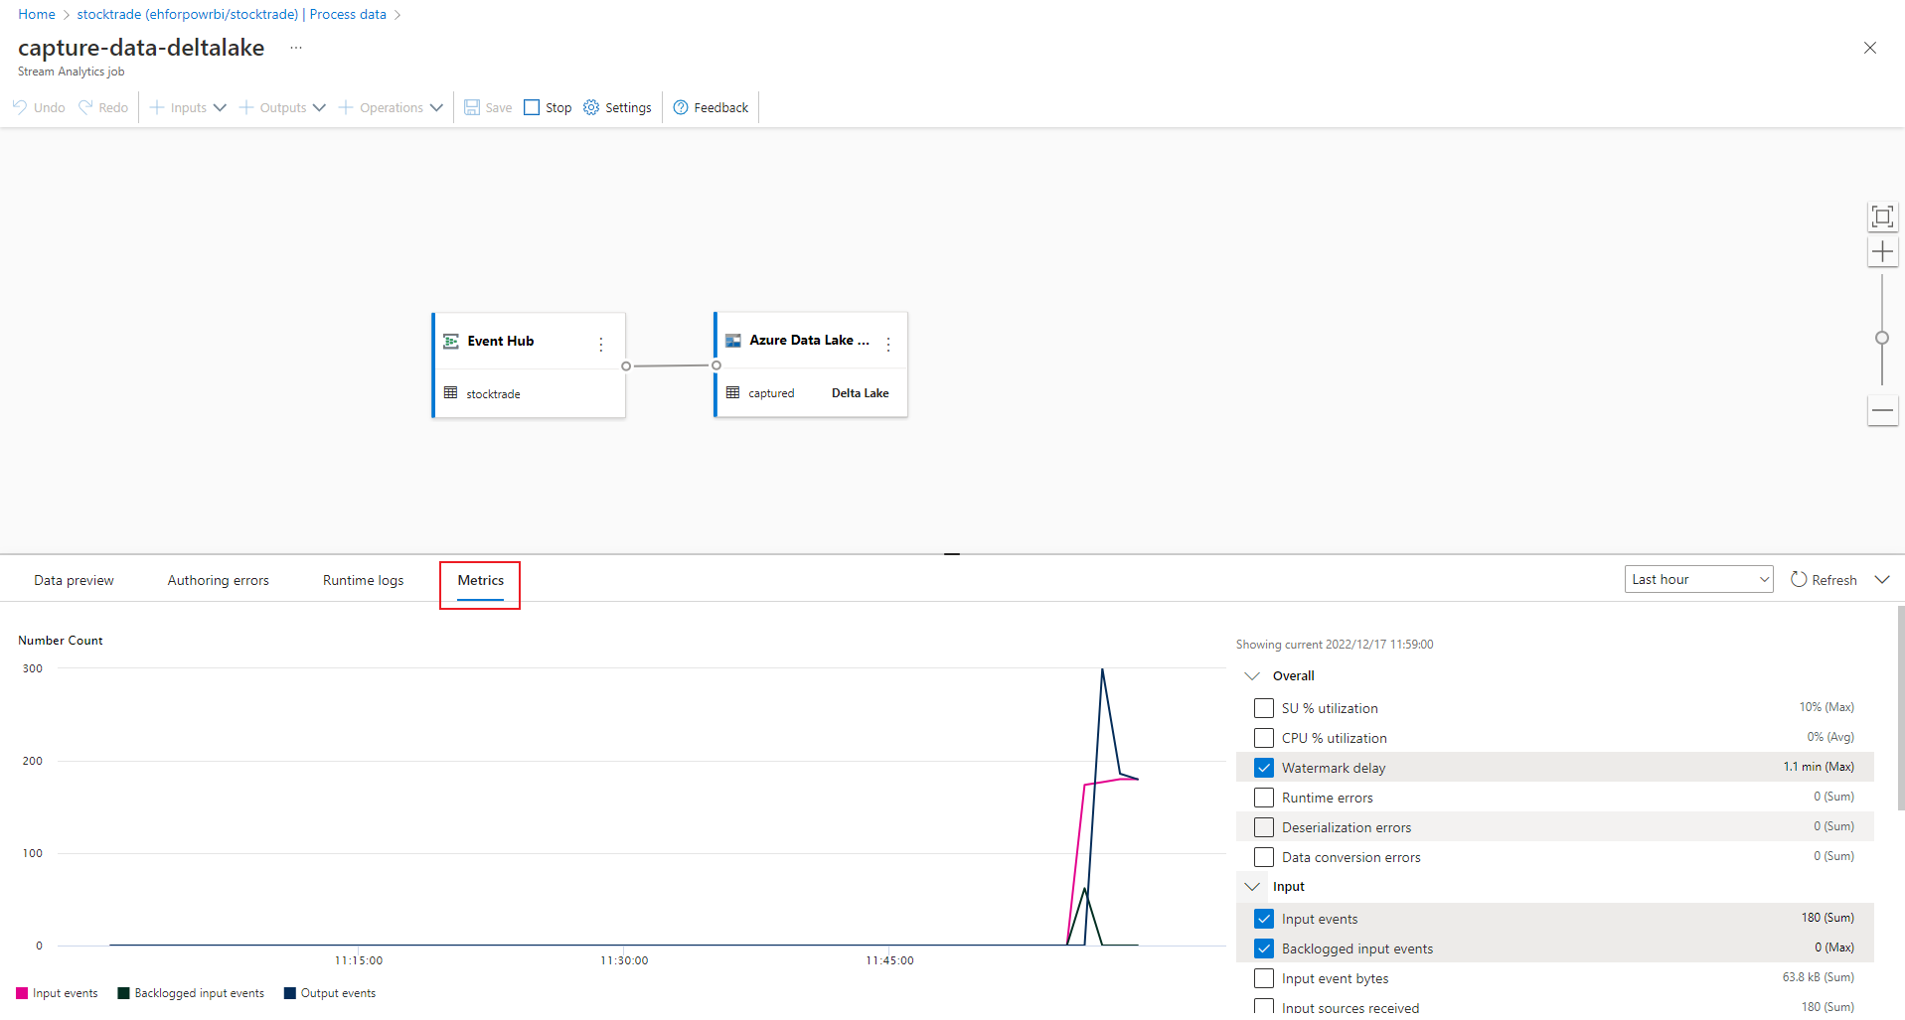The image size is (1905, 1020).
Task: Uncheck the Backlogged input events checkbox
Action: tap(1264, 948)
